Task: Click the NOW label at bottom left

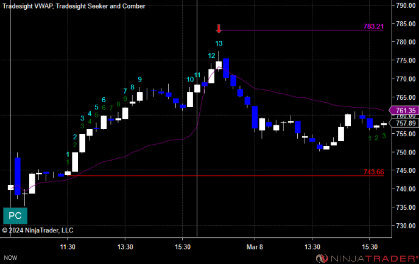Action: [10, 258]
